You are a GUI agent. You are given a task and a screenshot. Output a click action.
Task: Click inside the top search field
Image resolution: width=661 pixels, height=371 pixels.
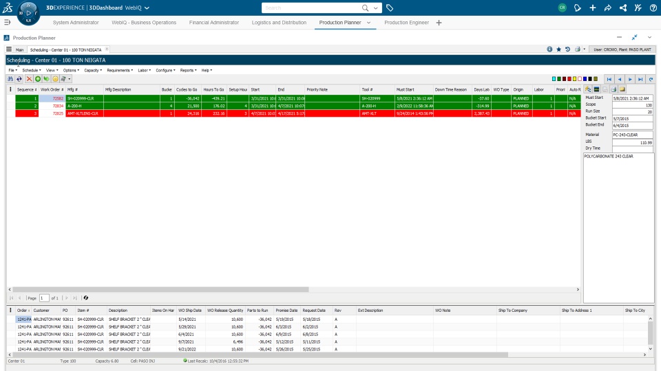pos(312,8)
